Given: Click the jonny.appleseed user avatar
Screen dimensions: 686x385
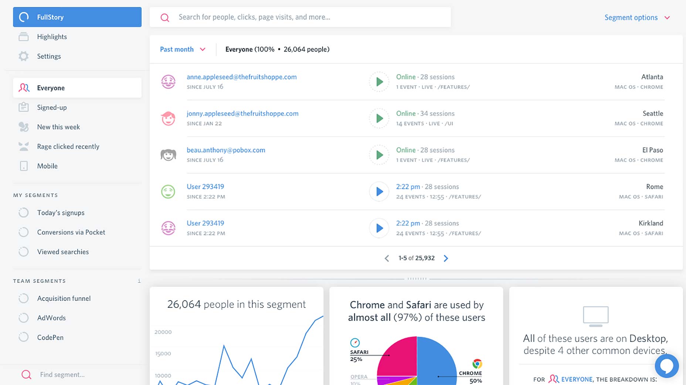Looking at the screenshot, I should pos(168,118).
